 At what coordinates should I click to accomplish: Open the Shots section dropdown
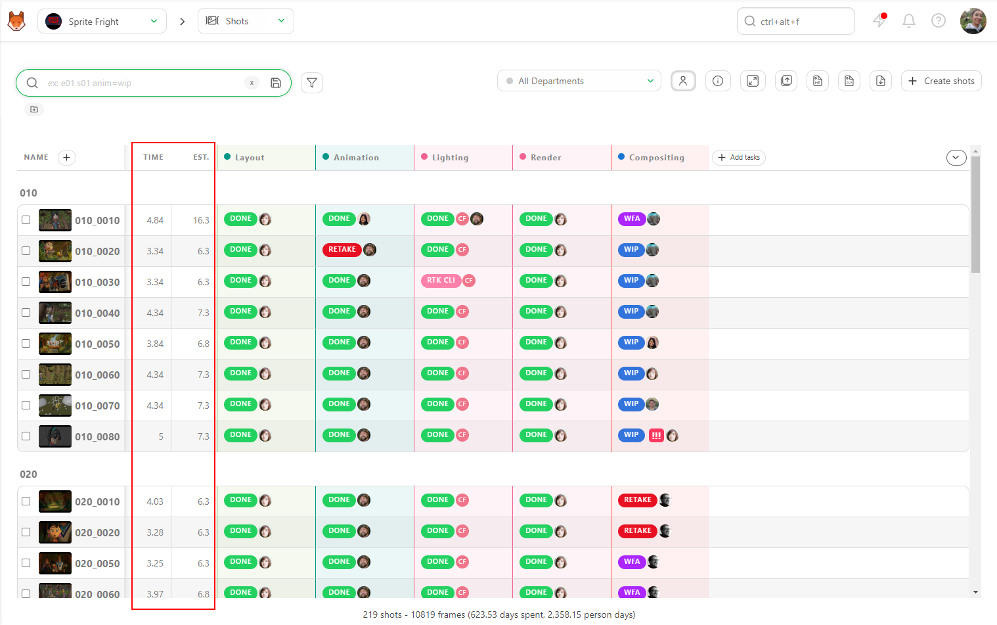click(x=246, y=21)
